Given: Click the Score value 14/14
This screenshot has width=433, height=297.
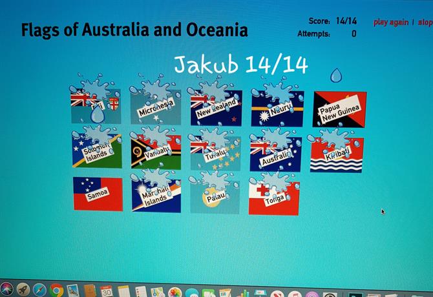Looking at the screenshot, I should (346, 21).
